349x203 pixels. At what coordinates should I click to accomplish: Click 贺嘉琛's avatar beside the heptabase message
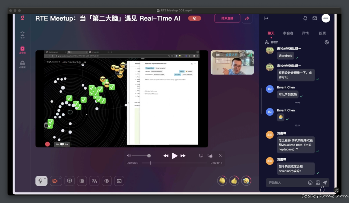[x=270, y=135]
